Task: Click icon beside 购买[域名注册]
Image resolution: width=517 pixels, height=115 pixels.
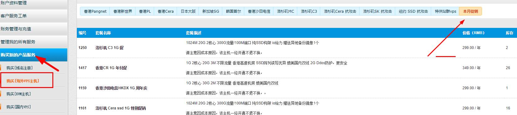Action: coord(1,68)
